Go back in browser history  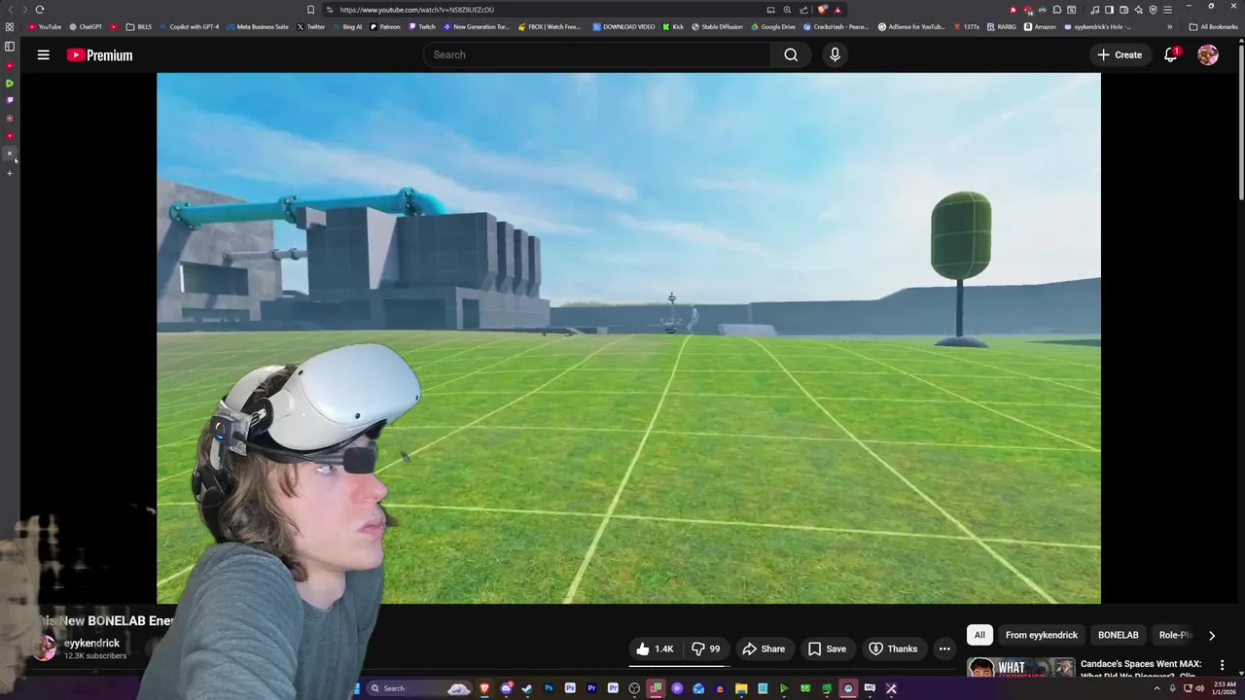click(11, 10)
